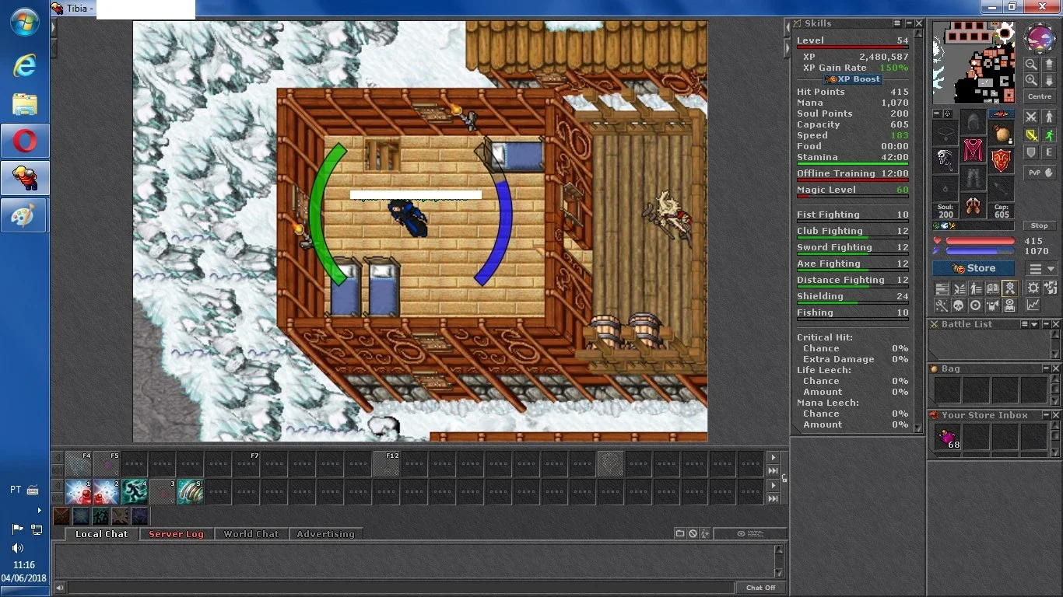This screenshot has height=597, width=1063.
Task: Use the green running spell slot 4
Action: (135, 491)
